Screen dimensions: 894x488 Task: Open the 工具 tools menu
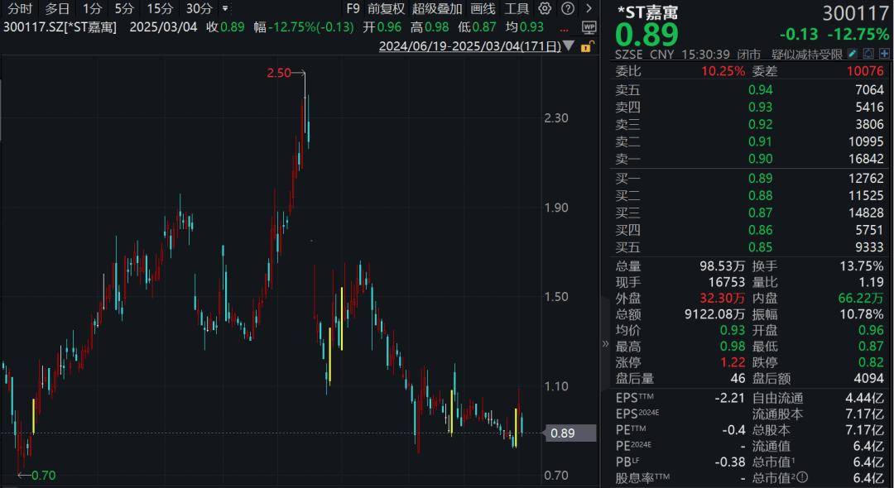[x=517, y=8]
